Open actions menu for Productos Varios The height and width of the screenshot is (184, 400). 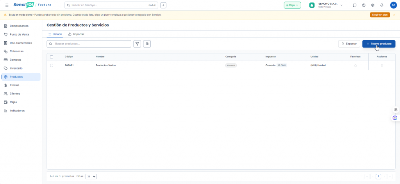coord(382,65)
